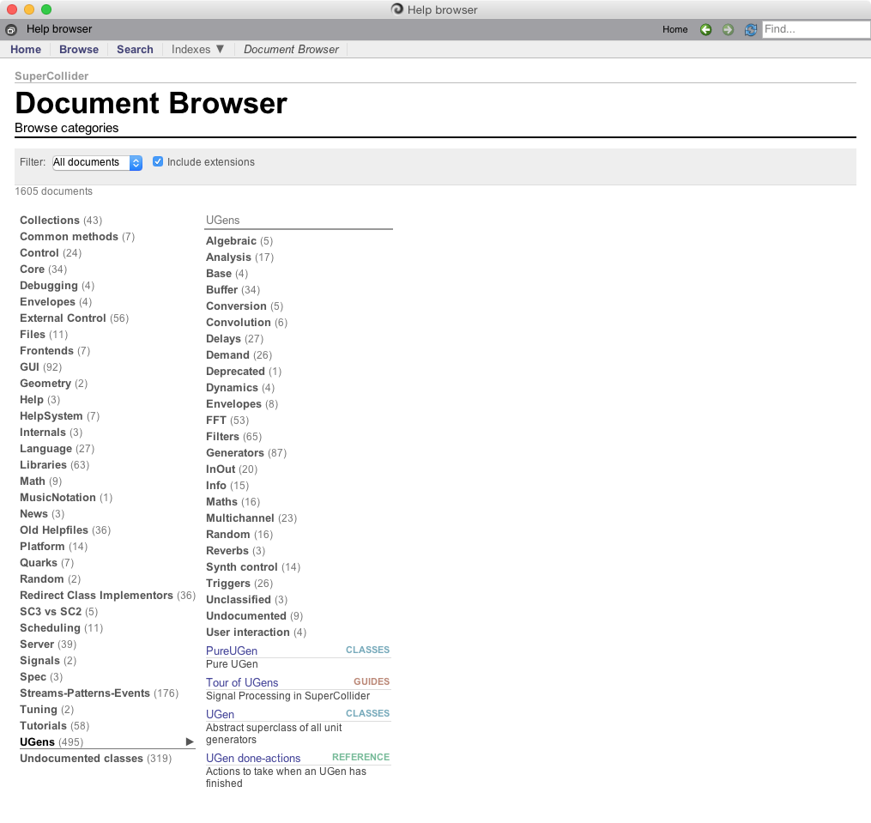
Task: Open the Analysis UGens subcategory
Action: click(x=240, y=257)
